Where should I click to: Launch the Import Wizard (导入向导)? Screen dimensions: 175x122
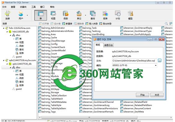[91, 24]
